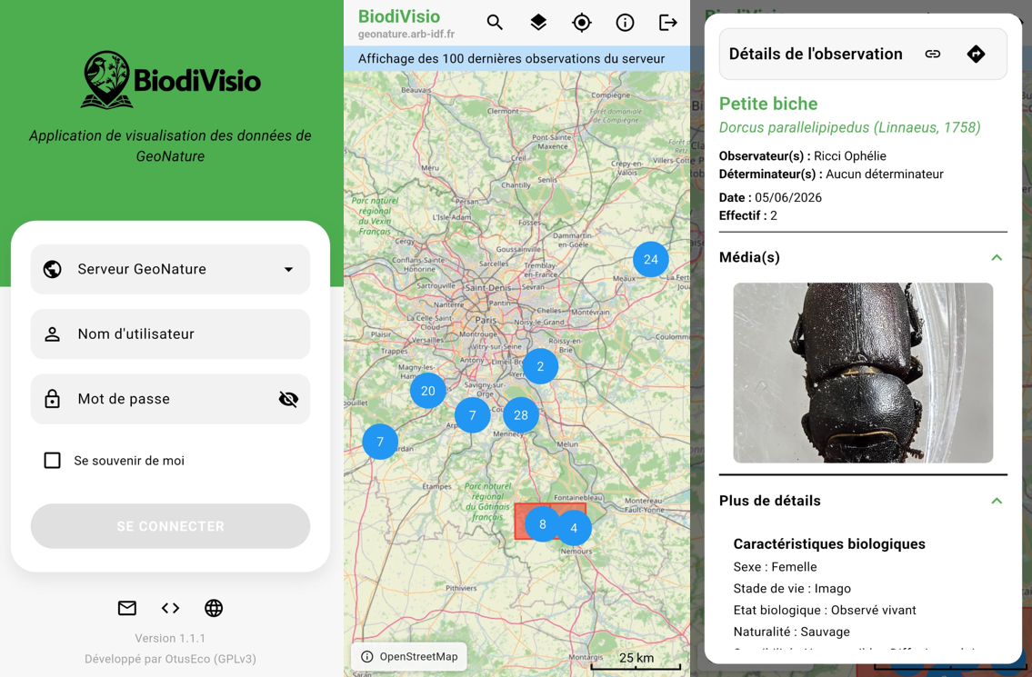Open the information icon in map toolbar
This screenshot has width=1032, height=677.
point(625,23)
